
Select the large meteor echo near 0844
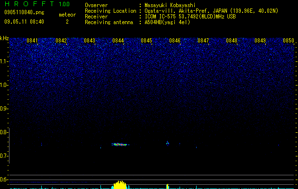coord(120,145)
